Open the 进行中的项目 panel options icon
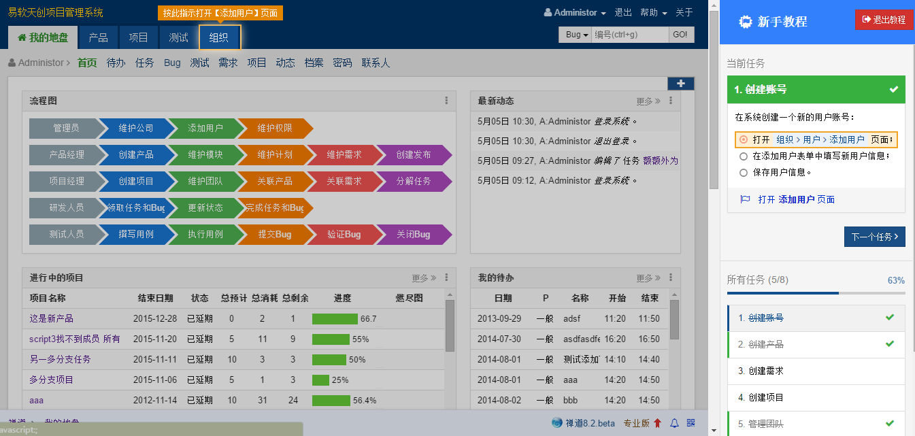The width and height of the screenshot is (915, 436). pos(446,278)
